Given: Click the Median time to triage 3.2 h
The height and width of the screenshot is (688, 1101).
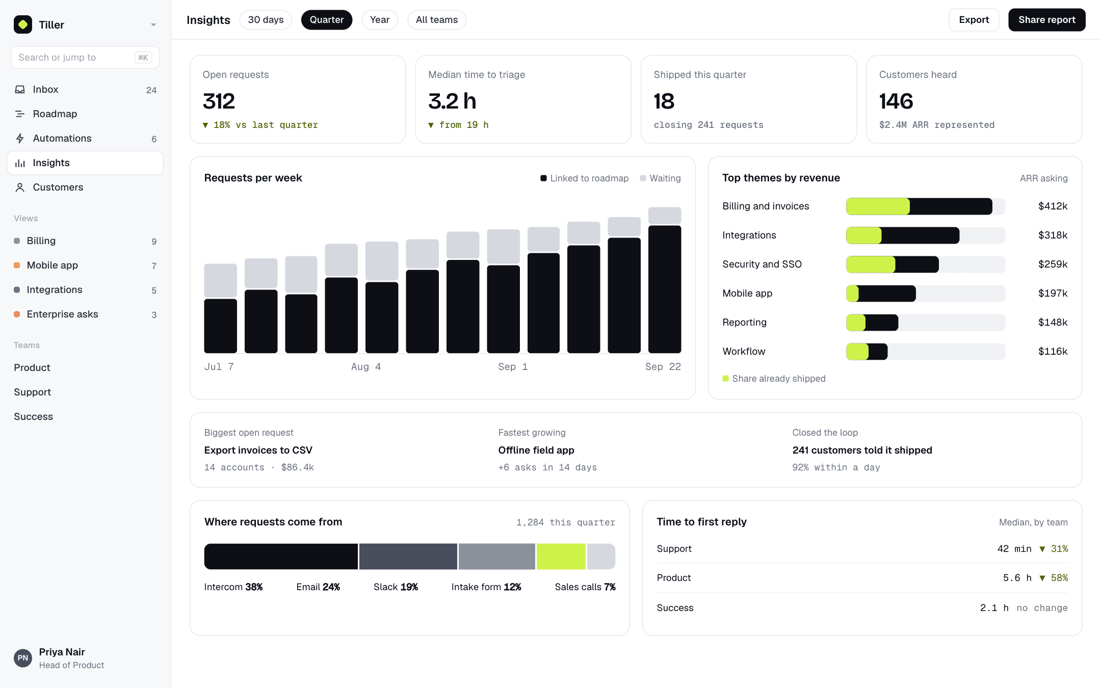Looking at the screenshot, I should point(453,101).
